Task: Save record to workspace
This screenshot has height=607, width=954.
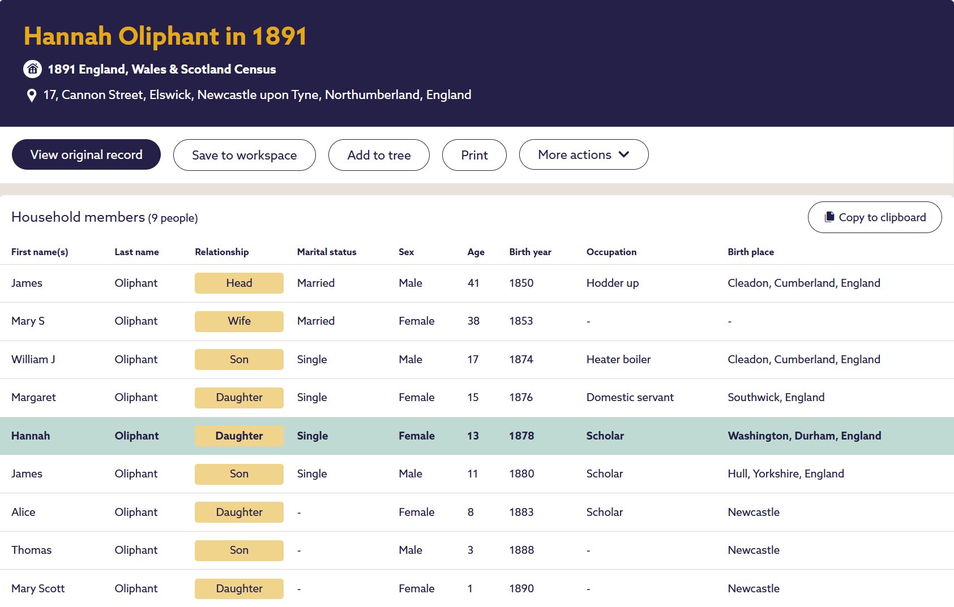Action: click(x=245, y=155)
